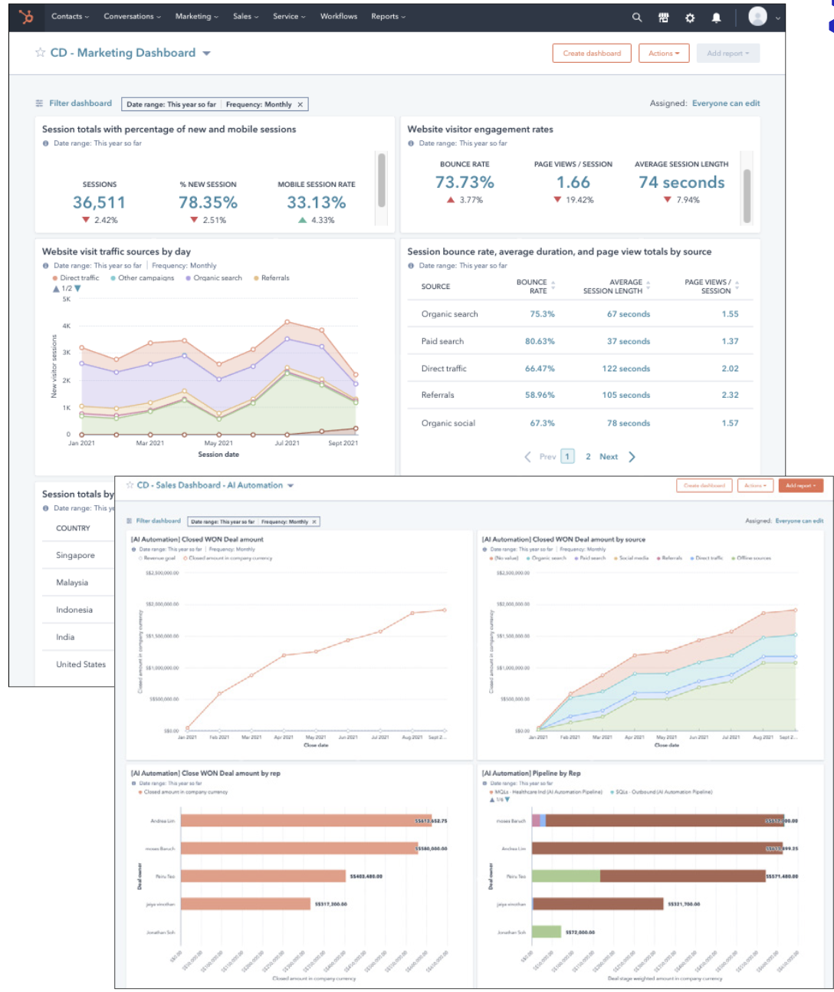Open the Contacts menu

pos(70,17)
